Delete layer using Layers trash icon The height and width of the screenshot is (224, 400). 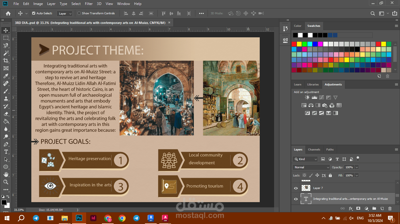(x=389, y=209)
